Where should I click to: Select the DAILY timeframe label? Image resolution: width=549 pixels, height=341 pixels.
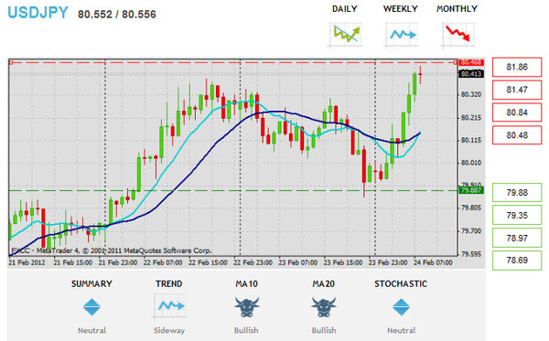[x=345, y=9]
